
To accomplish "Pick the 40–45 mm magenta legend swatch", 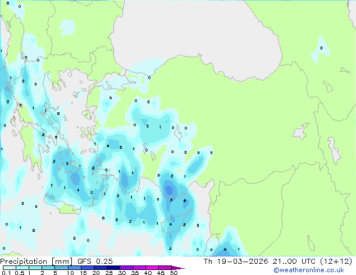I will (152, 268).
